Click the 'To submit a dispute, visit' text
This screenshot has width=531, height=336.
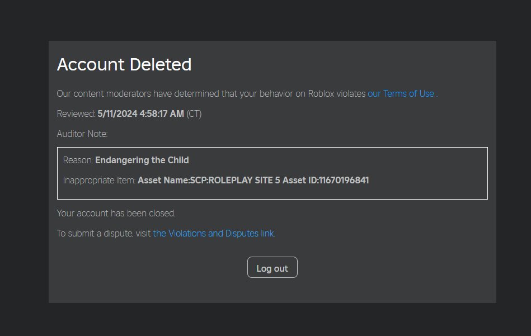[x=104, y=234]
